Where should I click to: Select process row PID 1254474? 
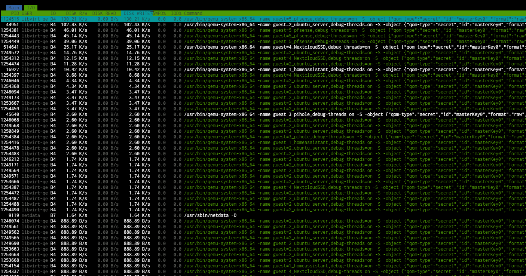point(263,64)
